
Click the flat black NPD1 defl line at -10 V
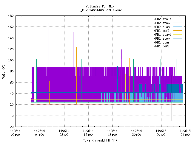click(107, 121)
